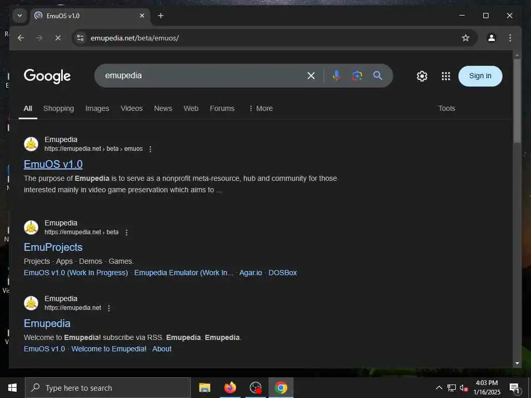Expand the More search filters menu
The height and width of the screenshot is (398, 531).
click(261, 108)
